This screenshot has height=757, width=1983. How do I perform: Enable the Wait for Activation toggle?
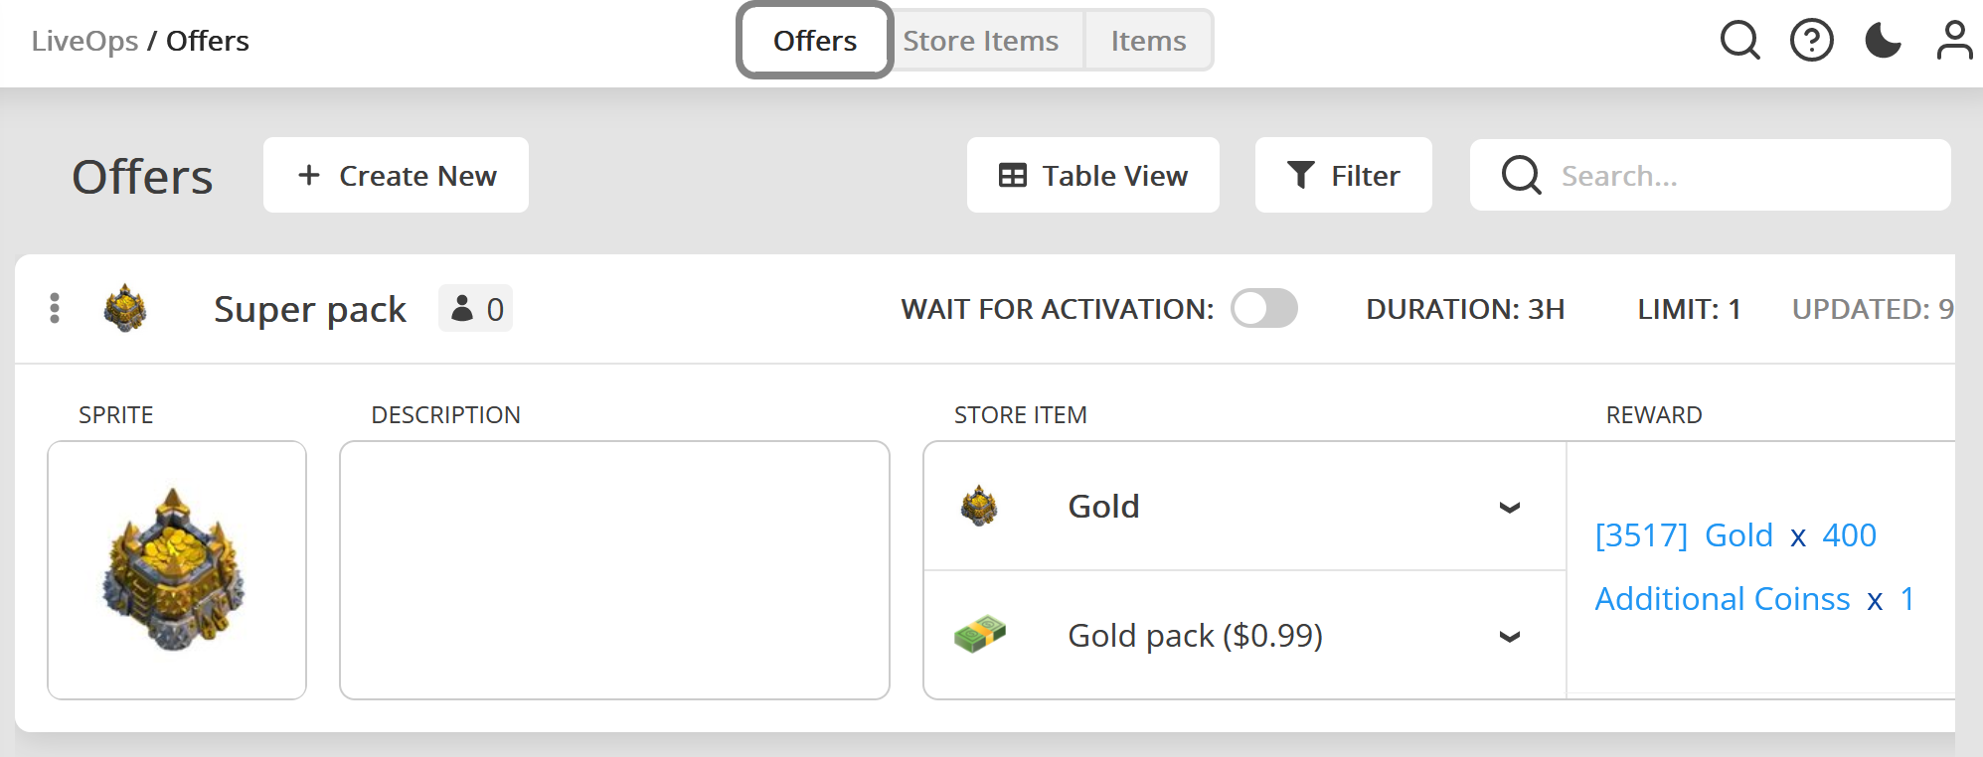(x=1264, y=309)
